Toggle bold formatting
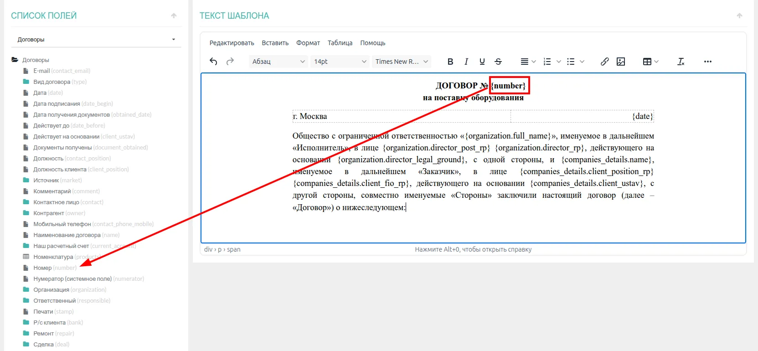Viewport: 758px width, 351px height. (450, 62)
